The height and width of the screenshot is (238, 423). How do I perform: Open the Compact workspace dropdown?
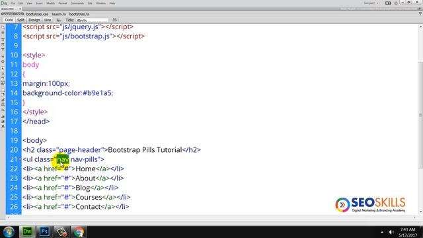pos(371,3)
